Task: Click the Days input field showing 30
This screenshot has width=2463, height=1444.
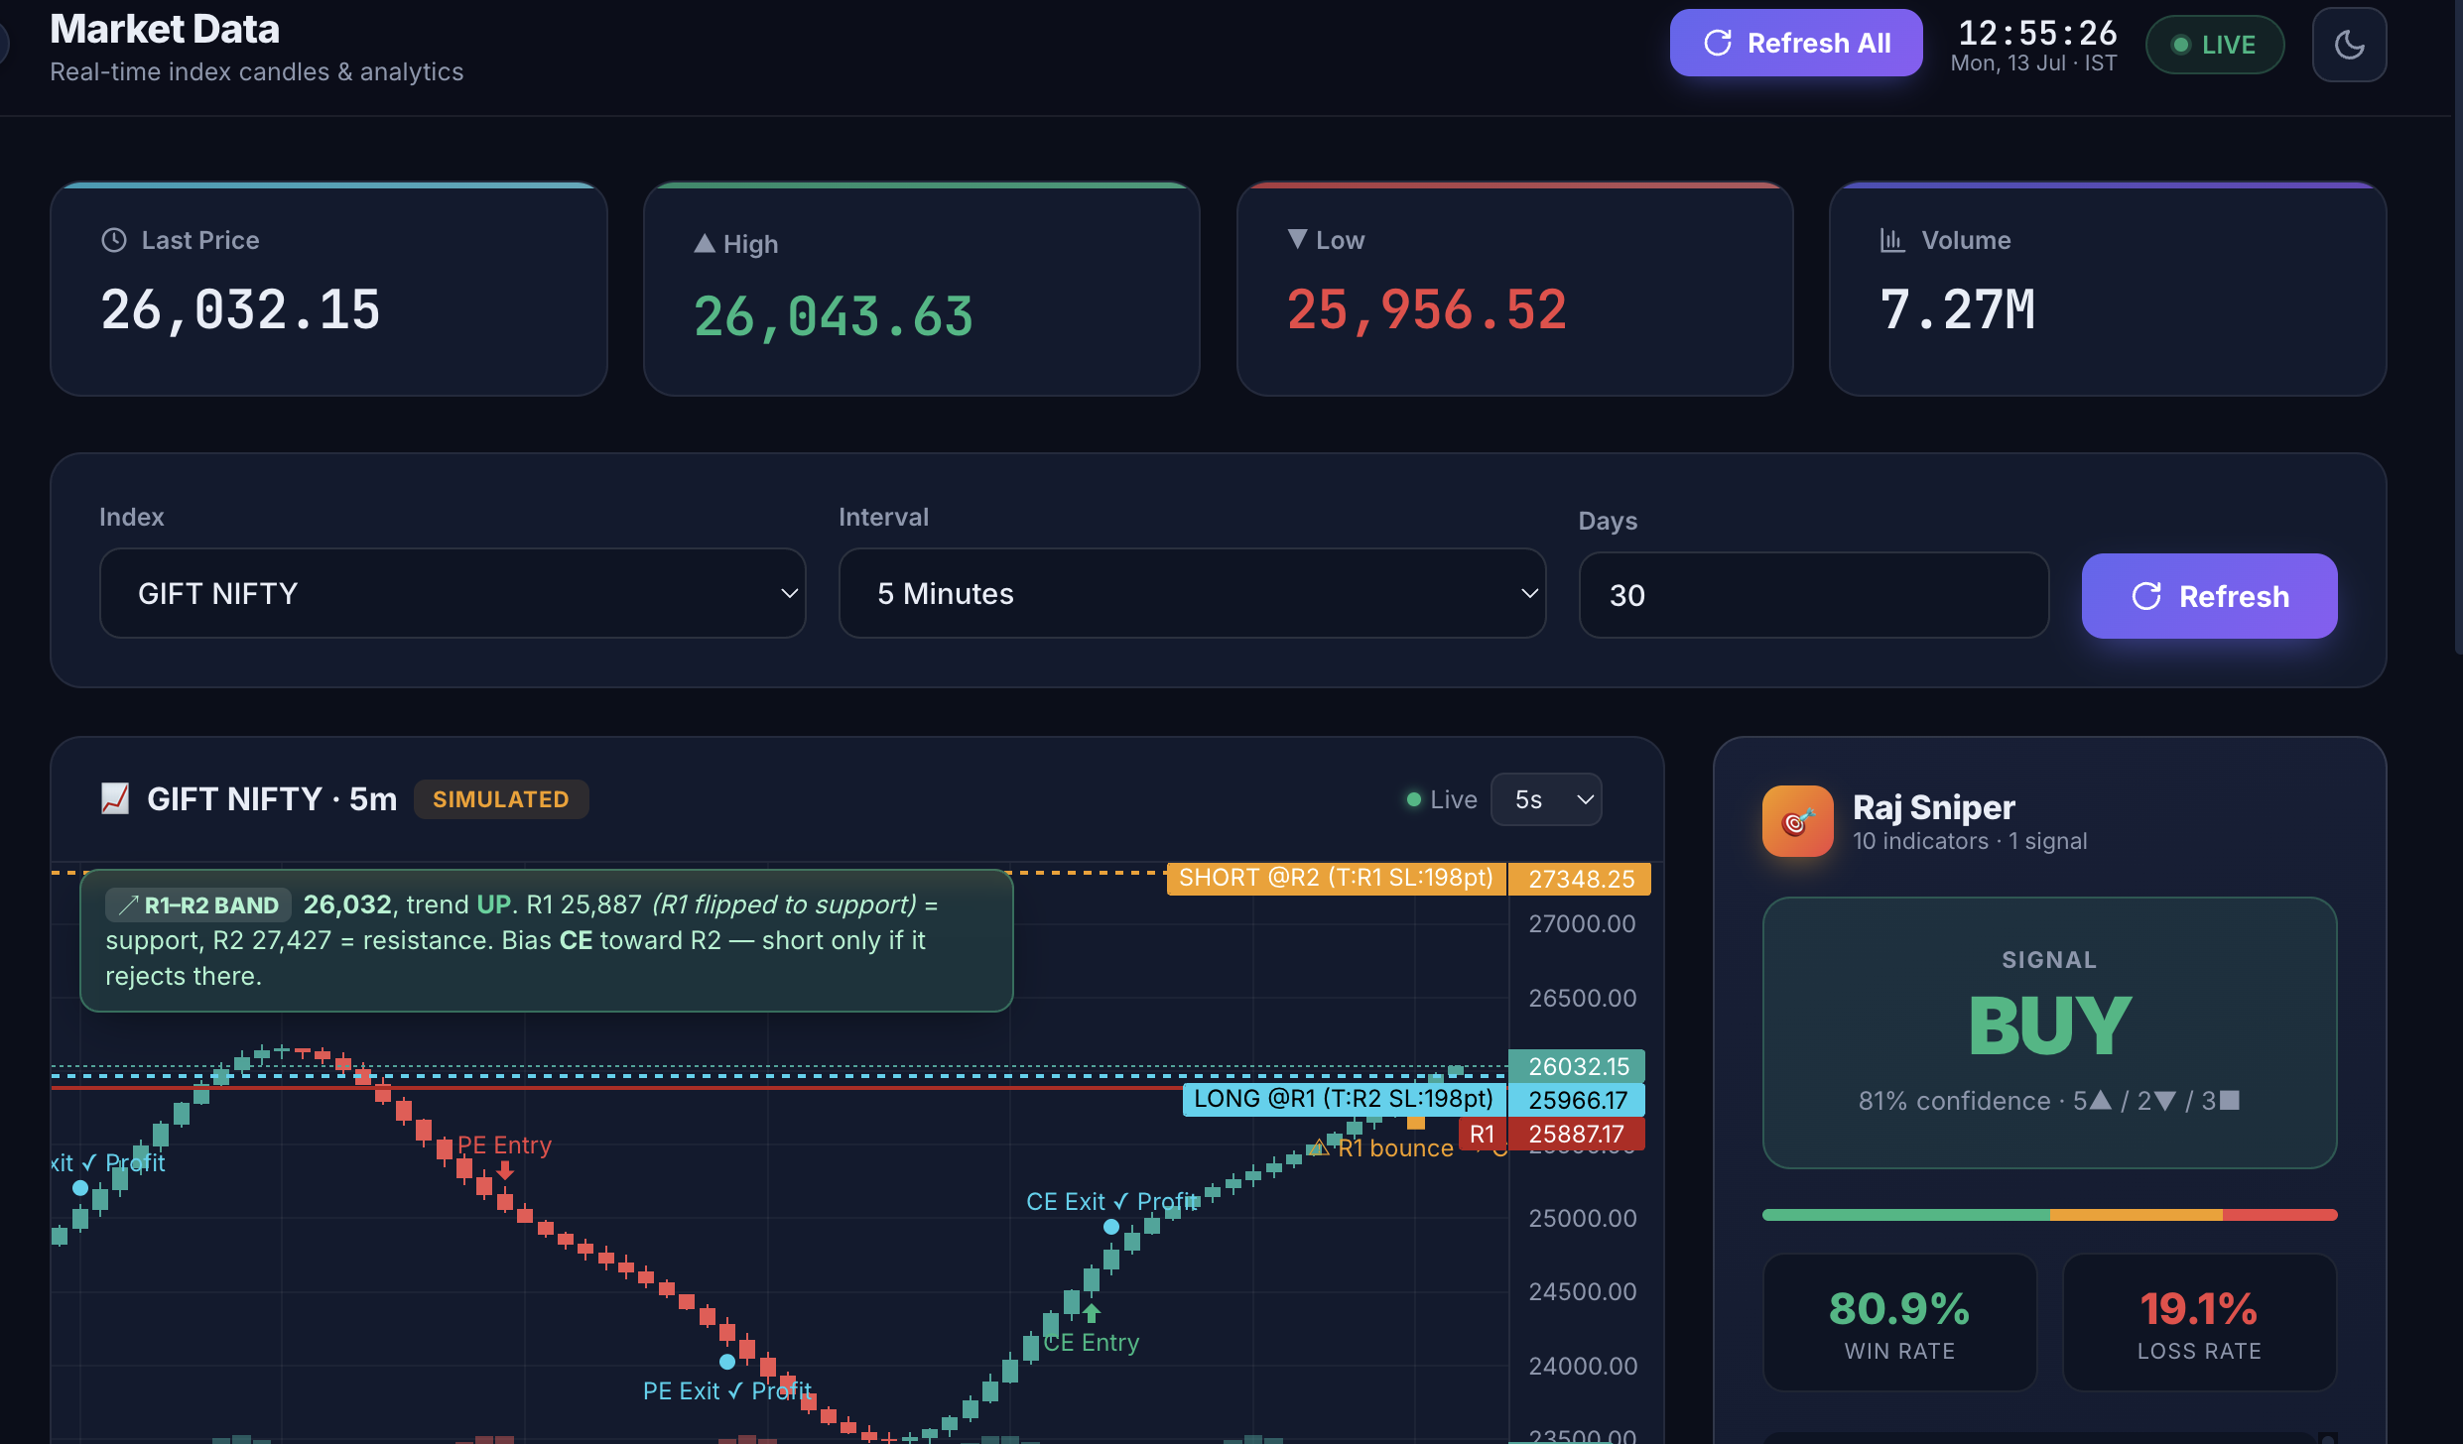Action: coord(1813,595)
